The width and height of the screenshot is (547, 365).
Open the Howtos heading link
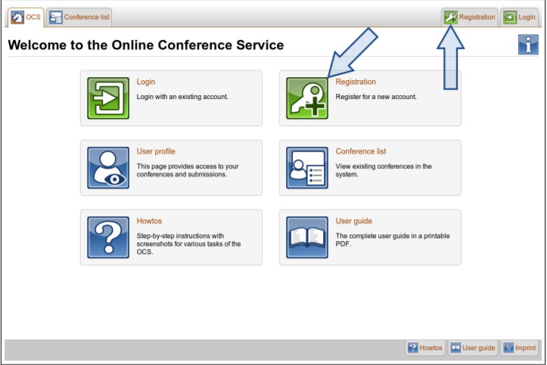coord(149,221)
